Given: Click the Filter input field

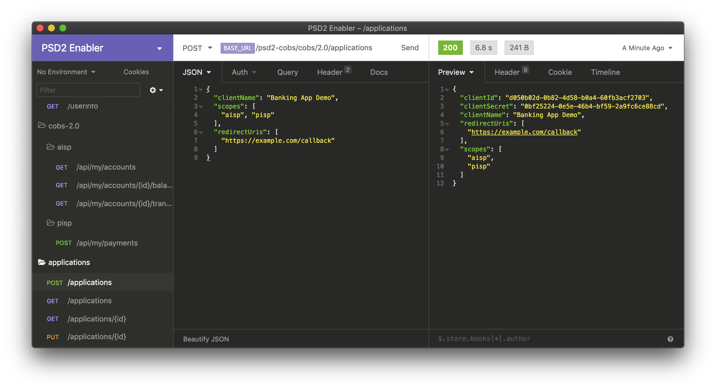Looking at the screenshot, I should 89,90.
